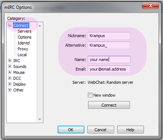
Task: Close the mIRC Options dialog
Action: click(151, 6)
